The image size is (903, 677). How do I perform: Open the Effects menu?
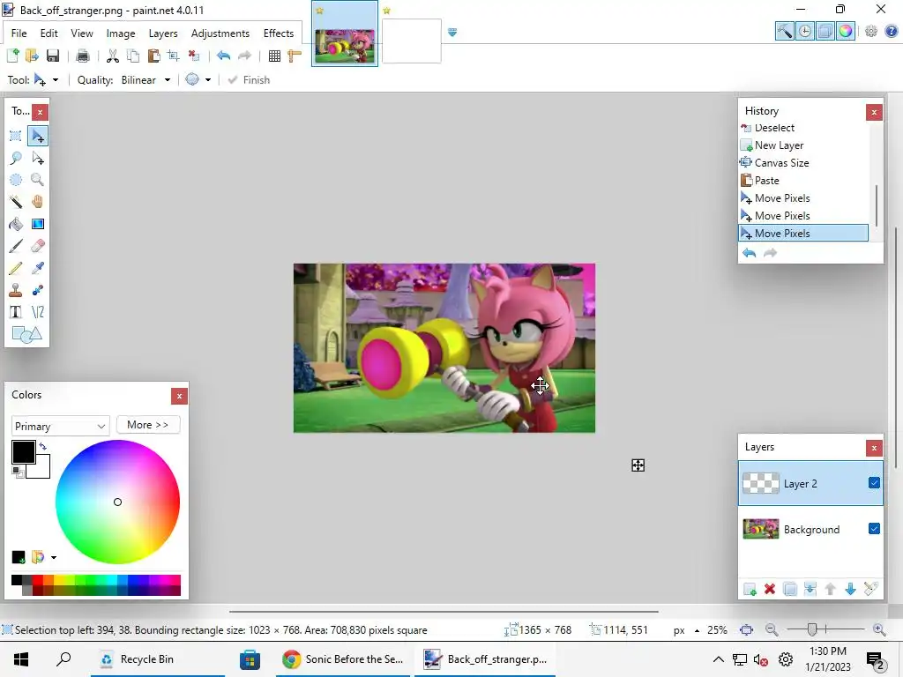point(278,33)
